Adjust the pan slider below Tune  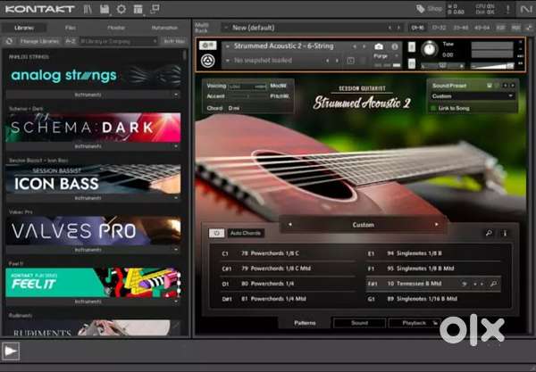coord(442,66)
